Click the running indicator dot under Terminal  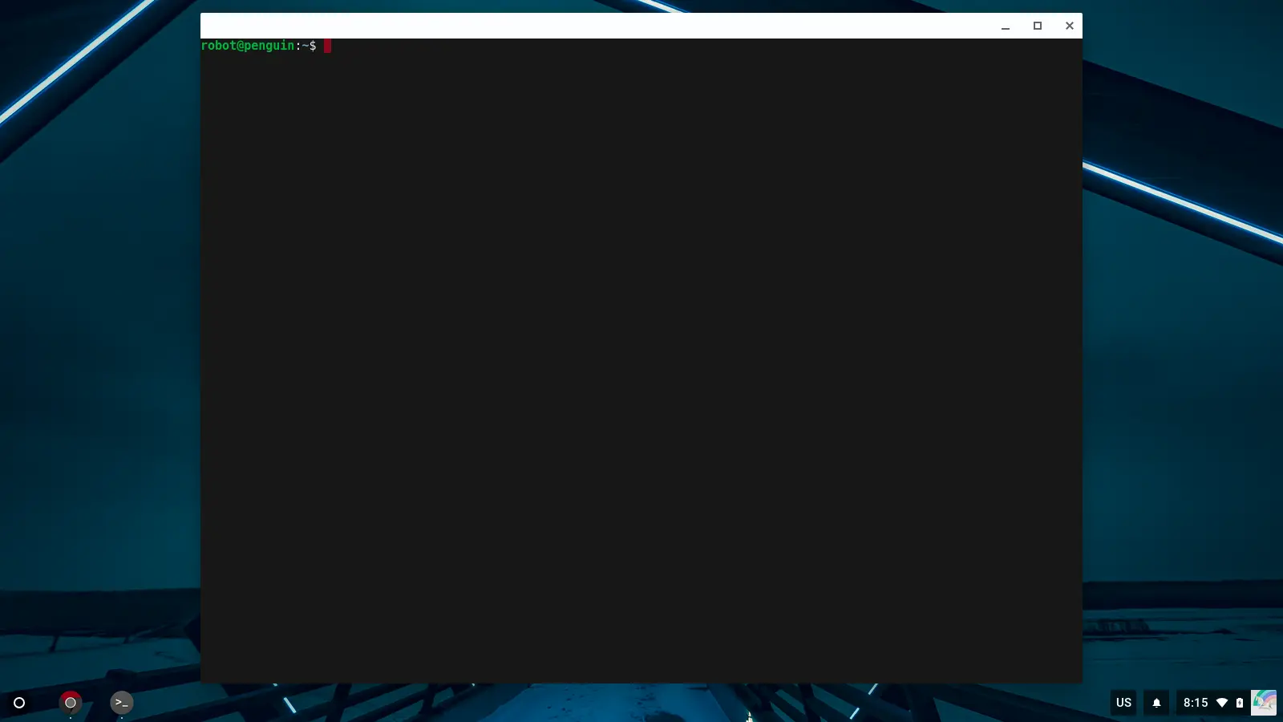pyautogui.click(x=122, y=716)
